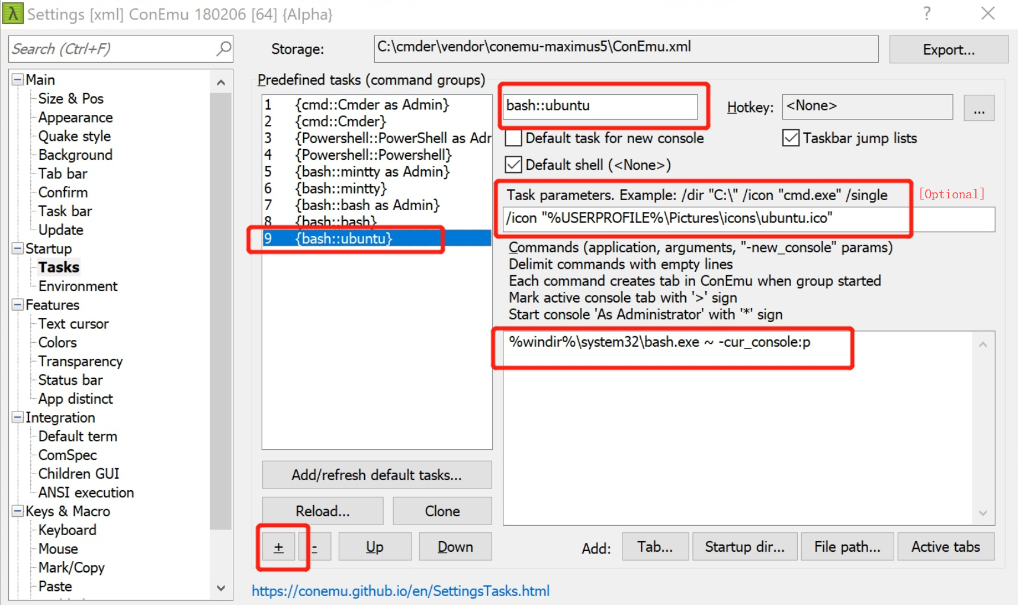Click the Startup dir... button

coord(745,547)
